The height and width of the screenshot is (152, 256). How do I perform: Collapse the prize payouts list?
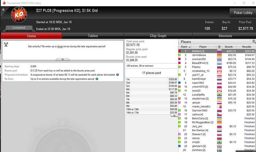(174, 115)
